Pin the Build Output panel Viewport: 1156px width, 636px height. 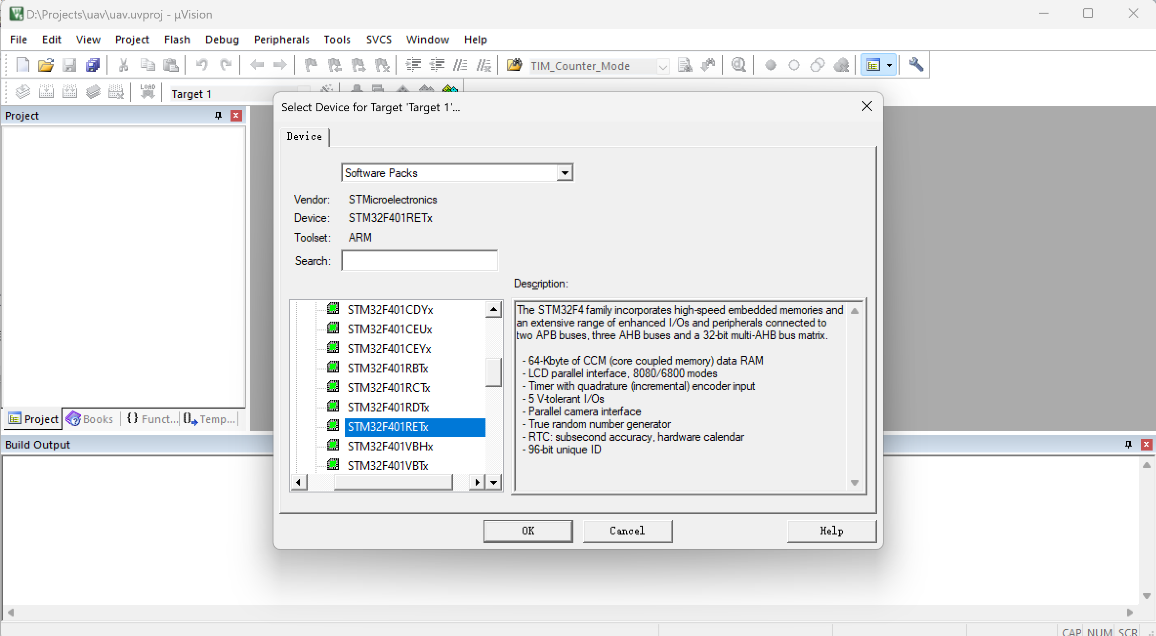click(x=1128, y=444)
